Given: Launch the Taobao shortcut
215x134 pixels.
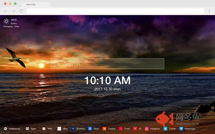Looking at the screenshot, I should click(104, 129).
